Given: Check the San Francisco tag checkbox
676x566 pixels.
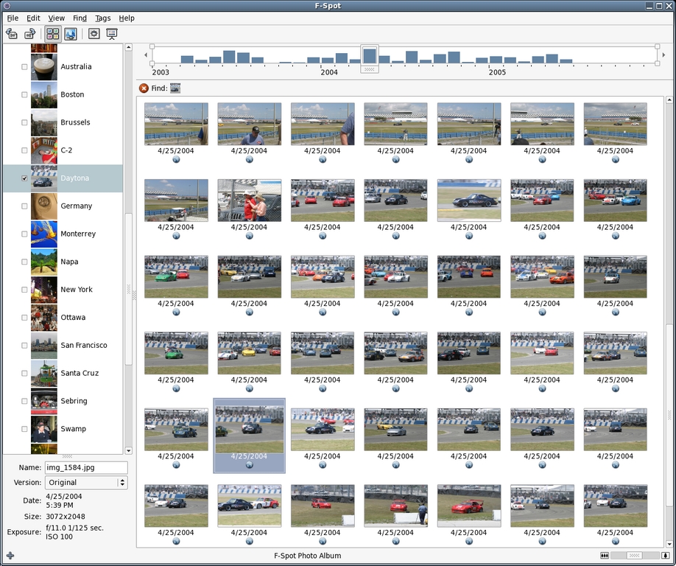Looking at the screenshot, I should click(24, 346).
